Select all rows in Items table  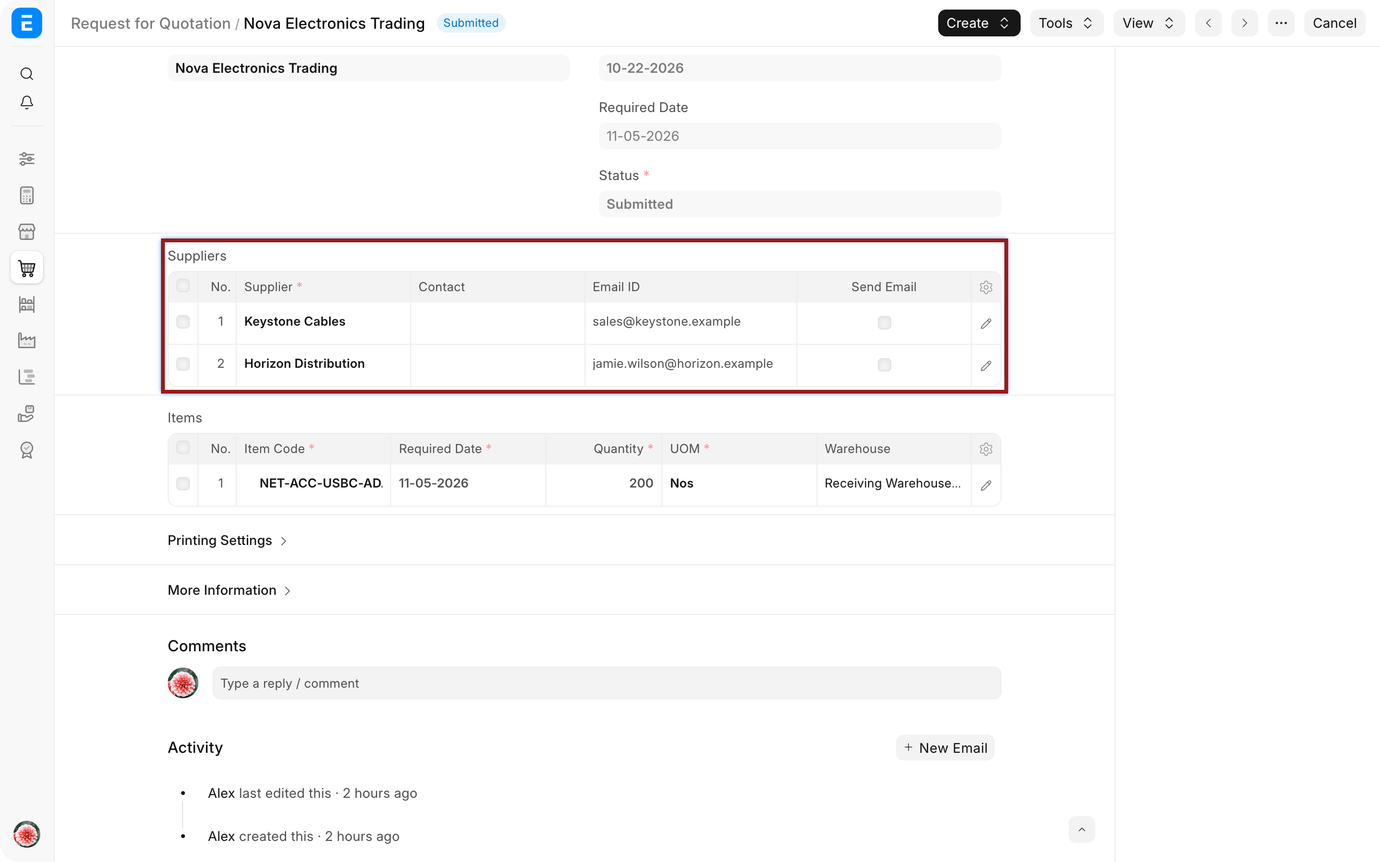183,448
